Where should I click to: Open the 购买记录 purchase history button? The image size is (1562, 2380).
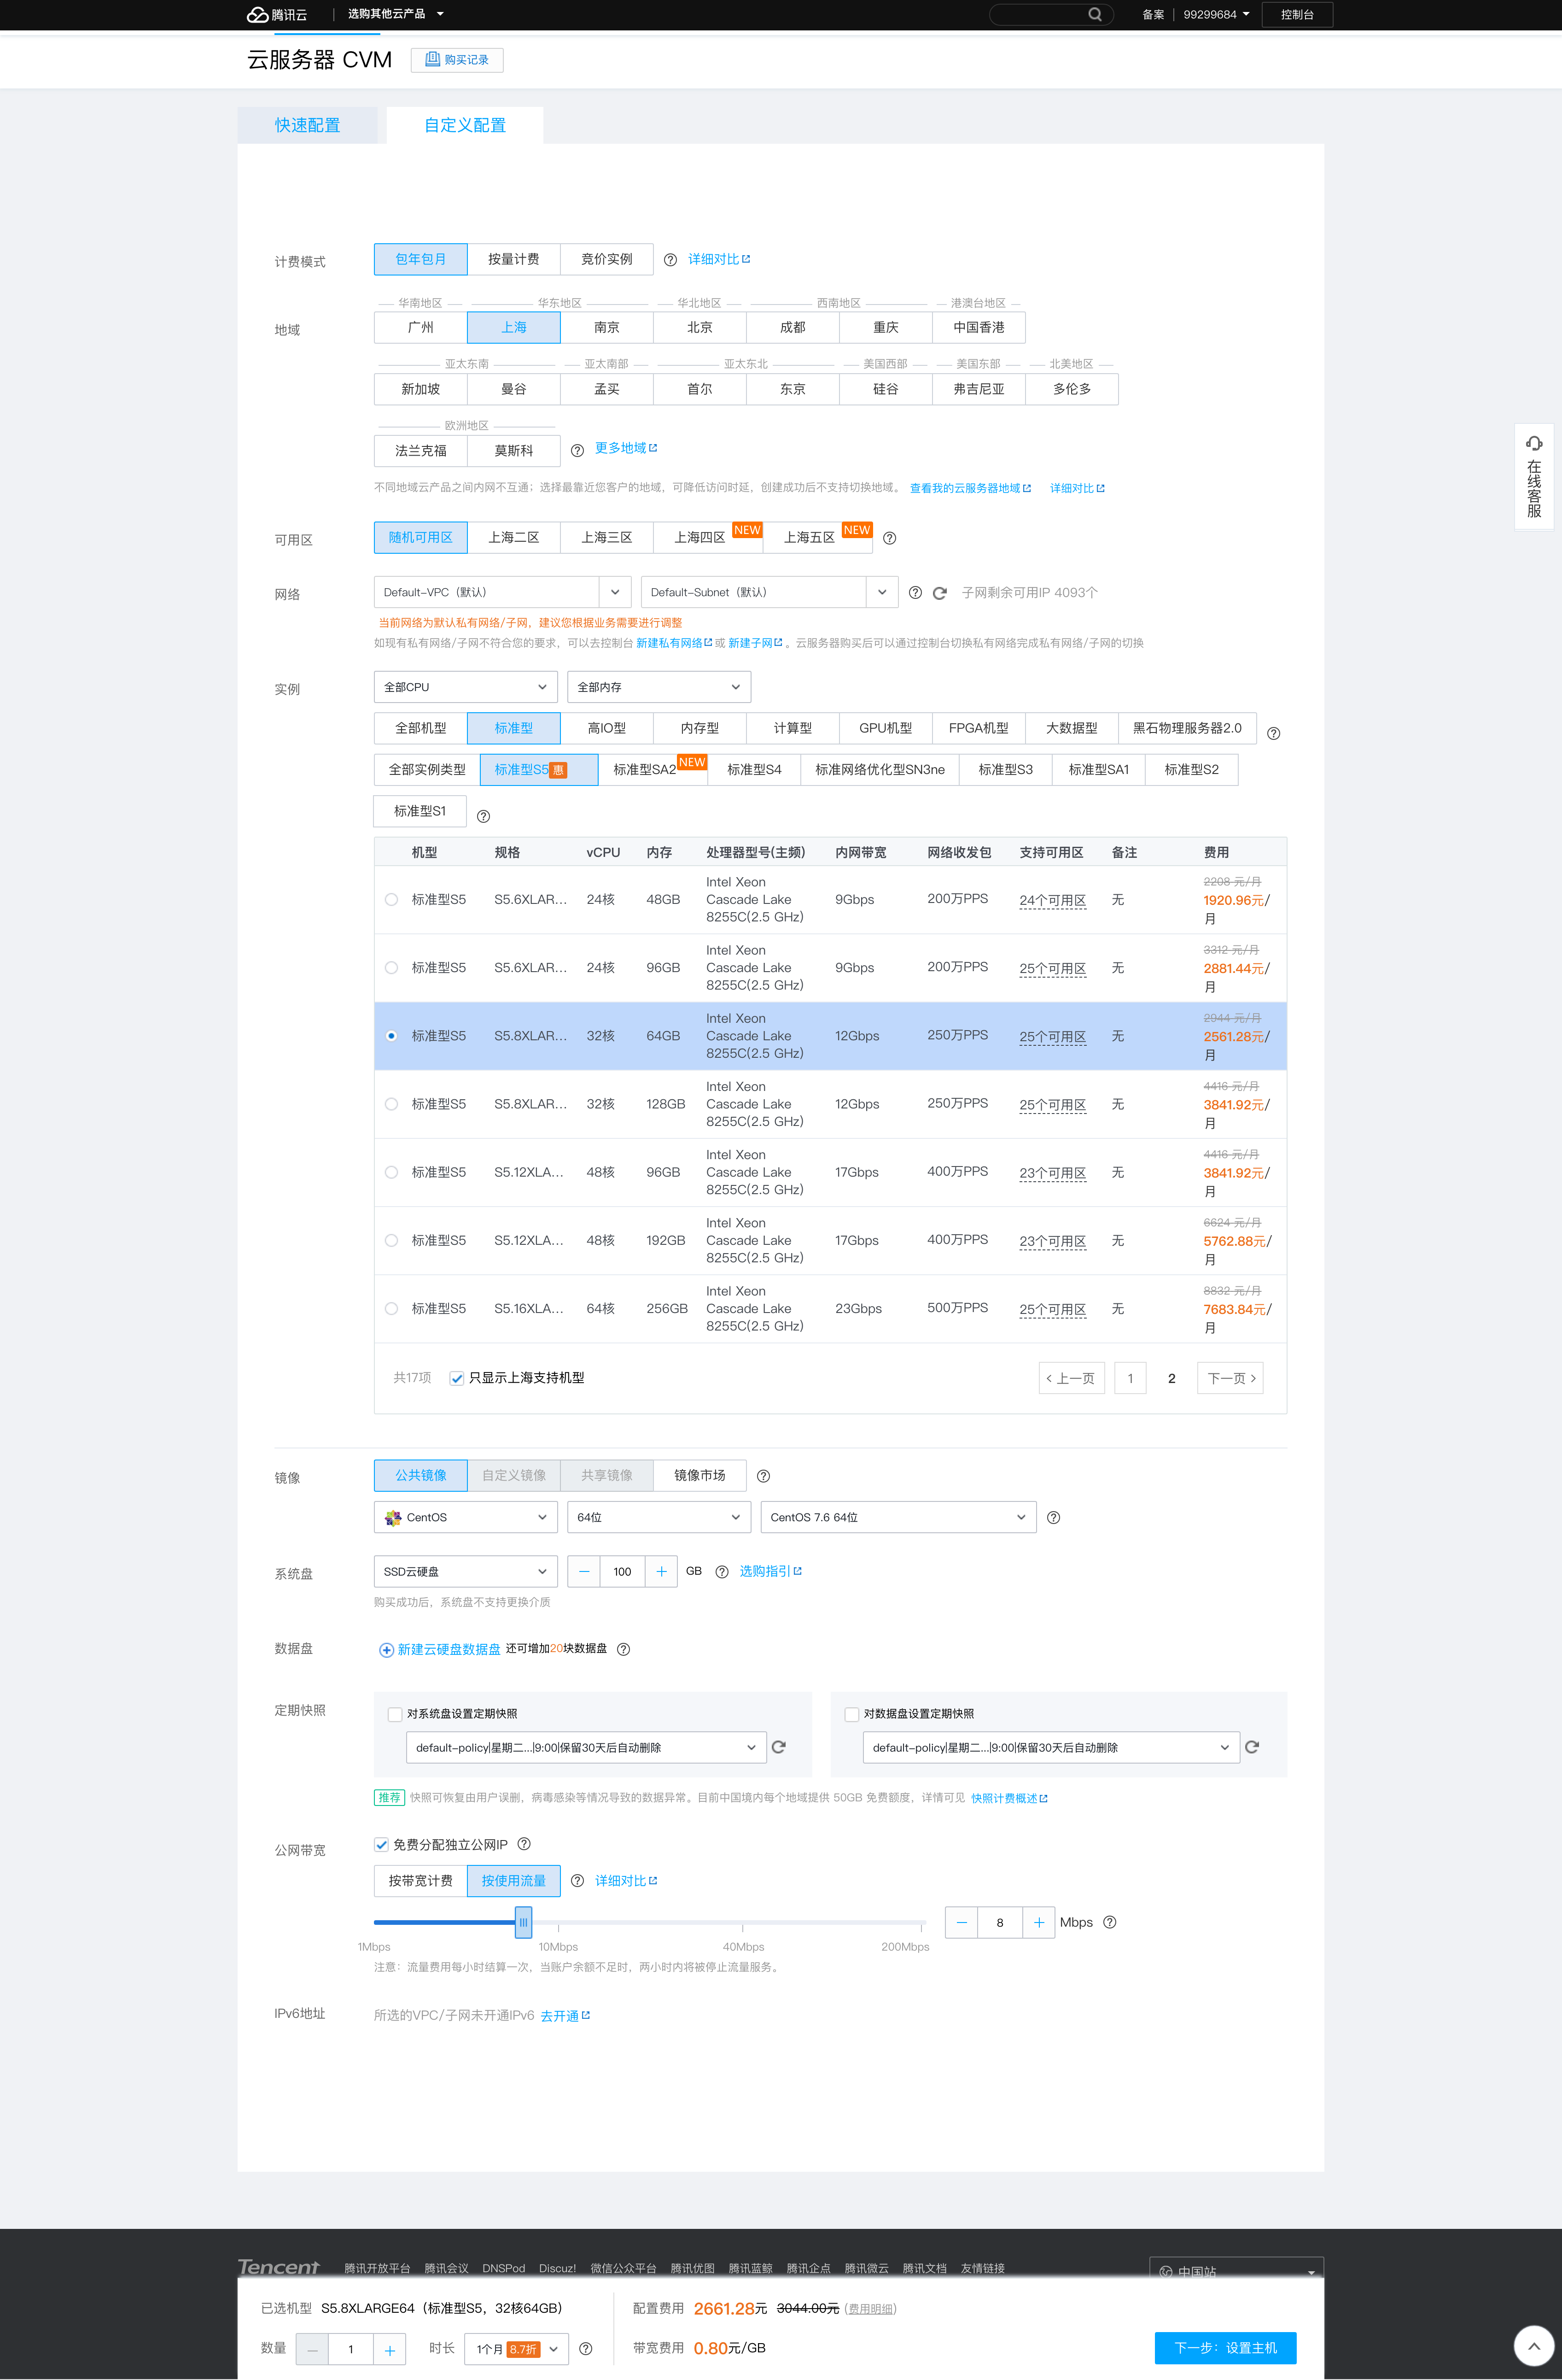pos(457,60)
